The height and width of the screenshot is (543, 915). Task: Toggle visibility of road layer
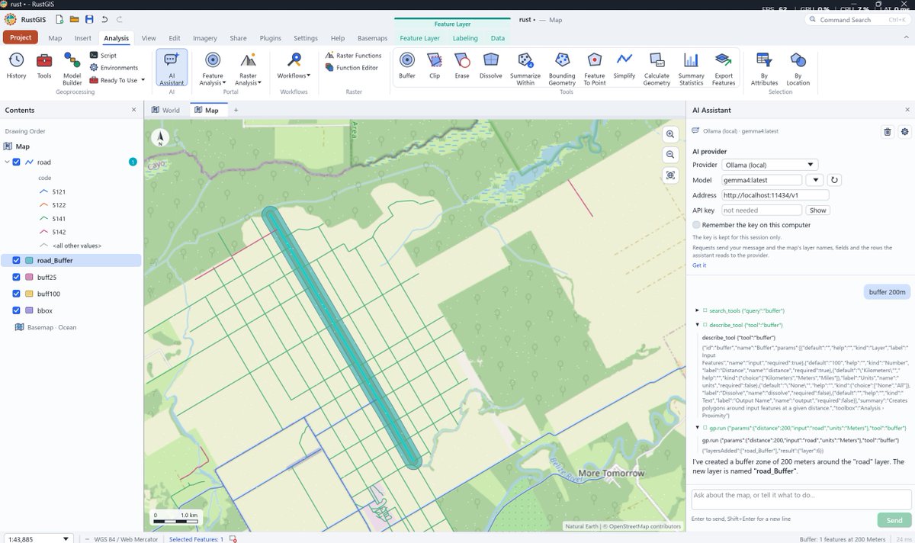[16, 162]
